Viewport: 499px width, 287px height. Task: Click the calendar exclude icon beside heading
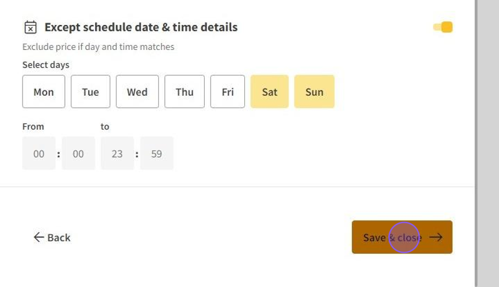[x=30, y=27]
